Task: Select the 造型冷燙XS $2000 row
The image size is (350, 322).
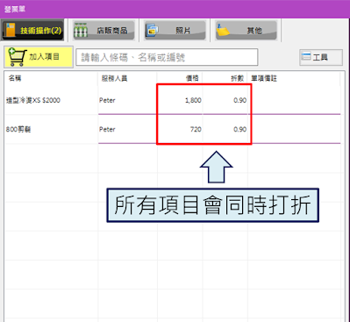Action: tap(173, 100)
